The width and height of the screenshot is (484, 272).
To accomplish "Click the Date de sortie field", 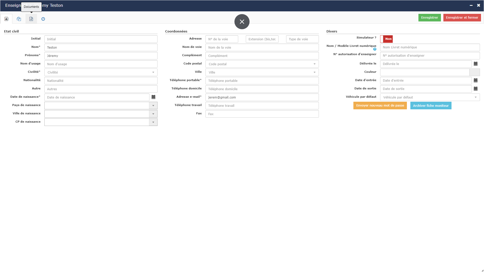I will (x=426, y=89).
